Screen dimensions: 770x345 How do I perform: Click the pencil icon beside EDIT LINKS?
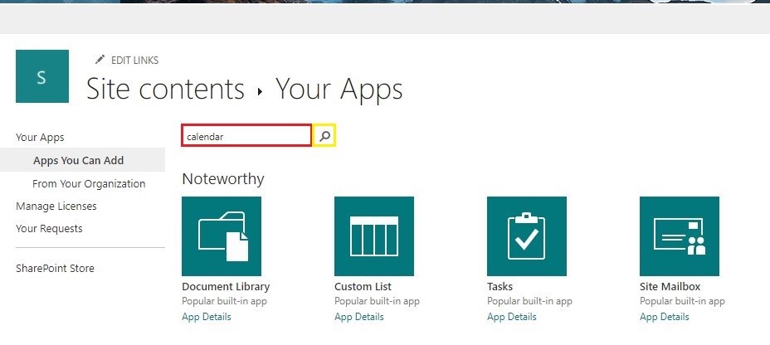pos(100,60)
